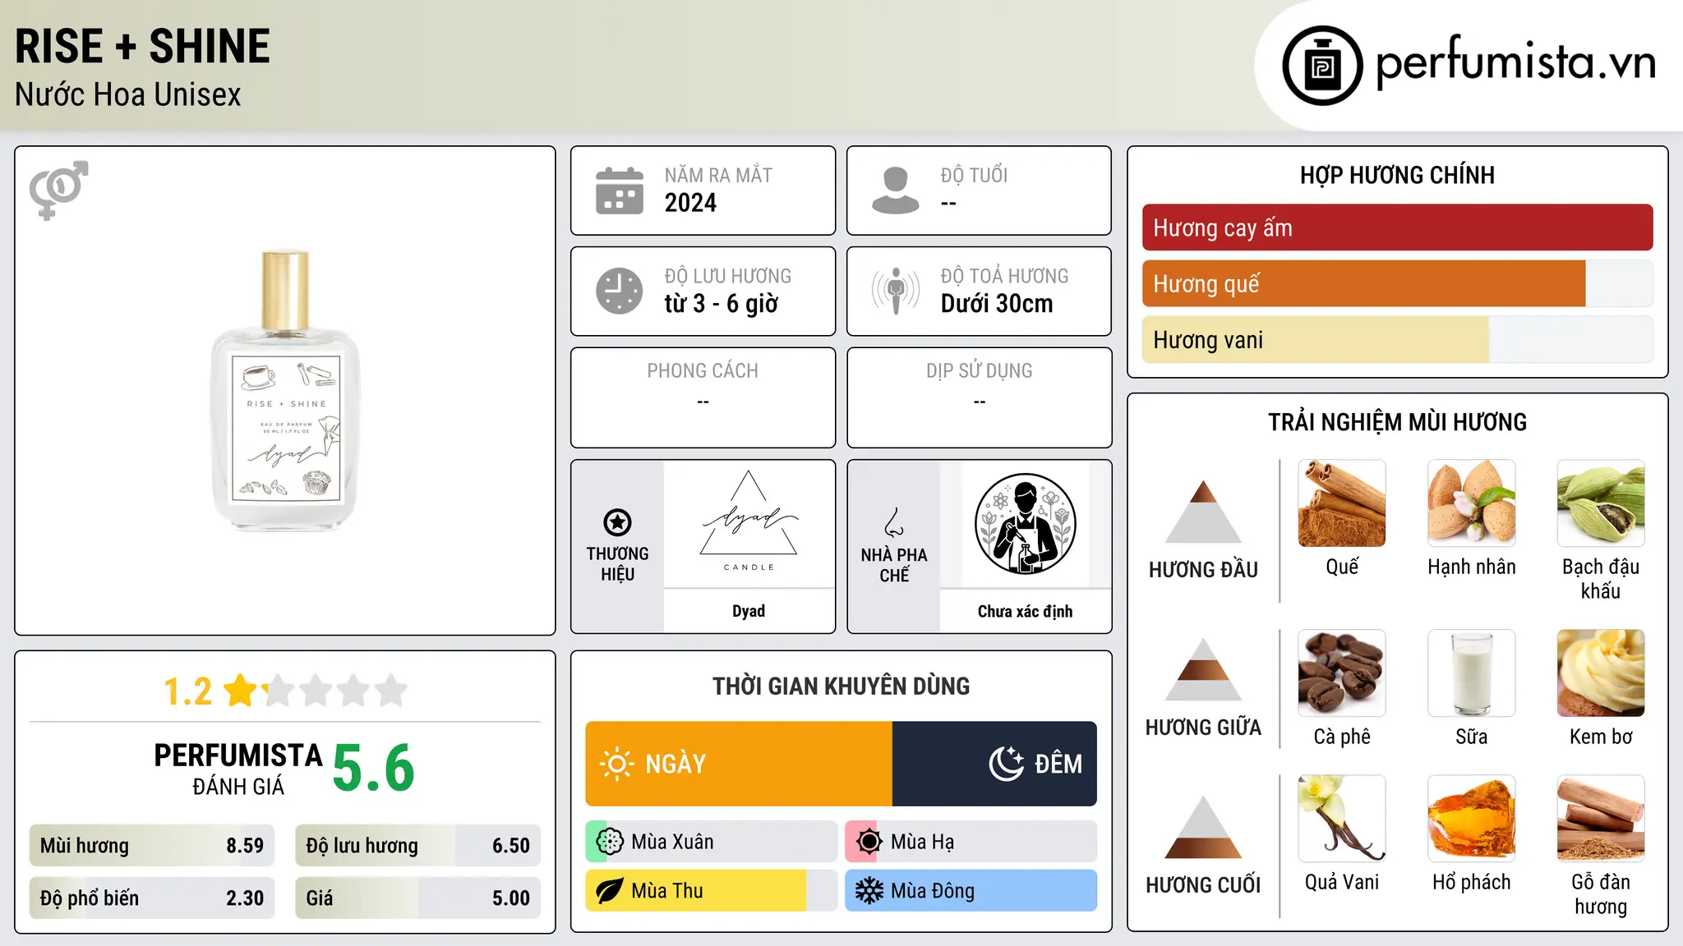Click the Dyad brand name link

click(x=749, y=611)
